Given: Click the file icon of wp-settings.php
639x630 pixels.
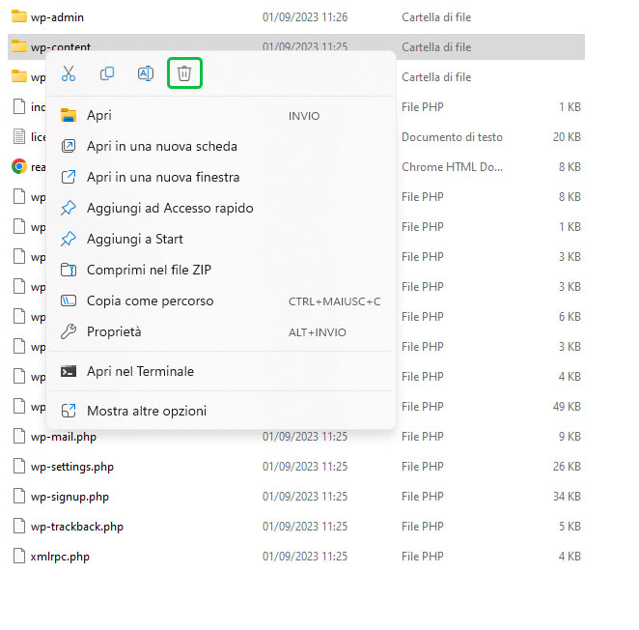Looking at the screenshot, I should 18,466.
